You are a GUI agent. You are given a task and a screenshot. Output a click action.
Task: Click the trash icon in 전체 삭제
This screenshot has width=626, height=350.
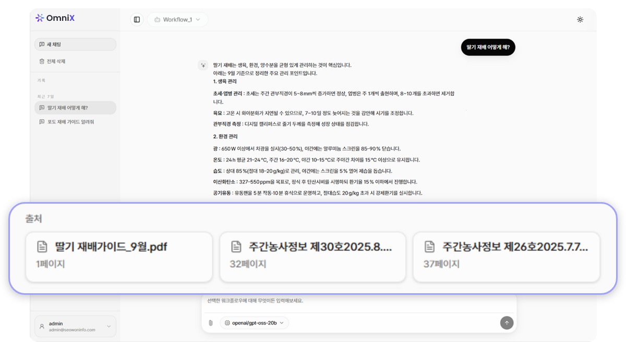[x=42, y=61]
